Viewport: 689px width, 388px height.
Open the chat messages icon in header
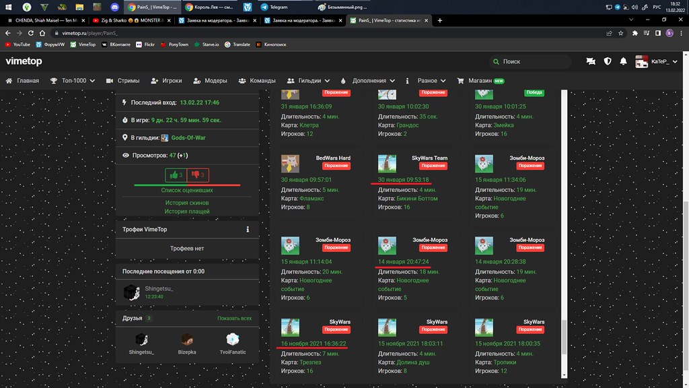click(x=591, y=61)
